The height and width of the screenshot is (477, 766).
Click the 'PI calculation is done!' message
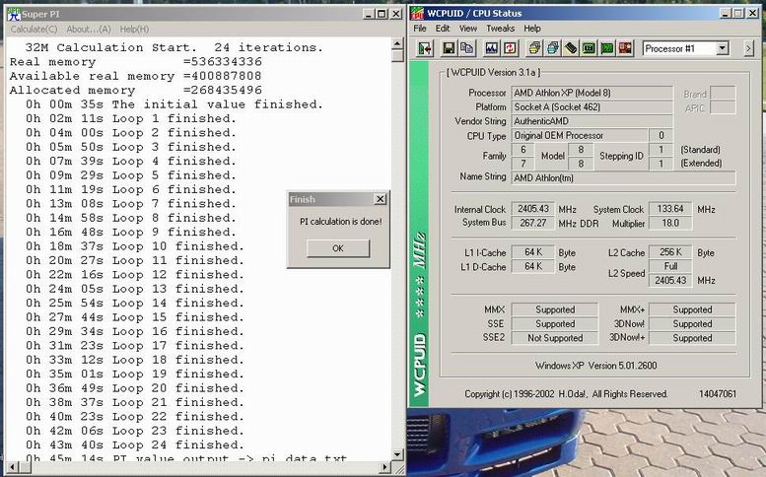(x=340, y=221)
